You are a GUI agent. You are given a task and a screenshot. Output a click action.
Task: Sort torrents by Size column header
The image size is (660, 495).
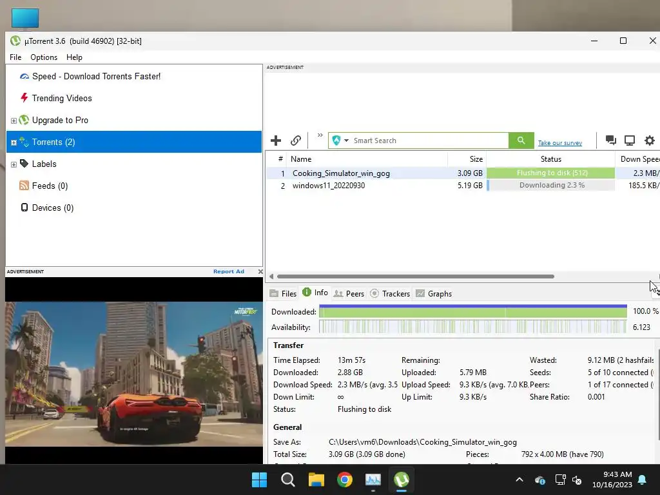pyautogui.click(x=467, y=159)
